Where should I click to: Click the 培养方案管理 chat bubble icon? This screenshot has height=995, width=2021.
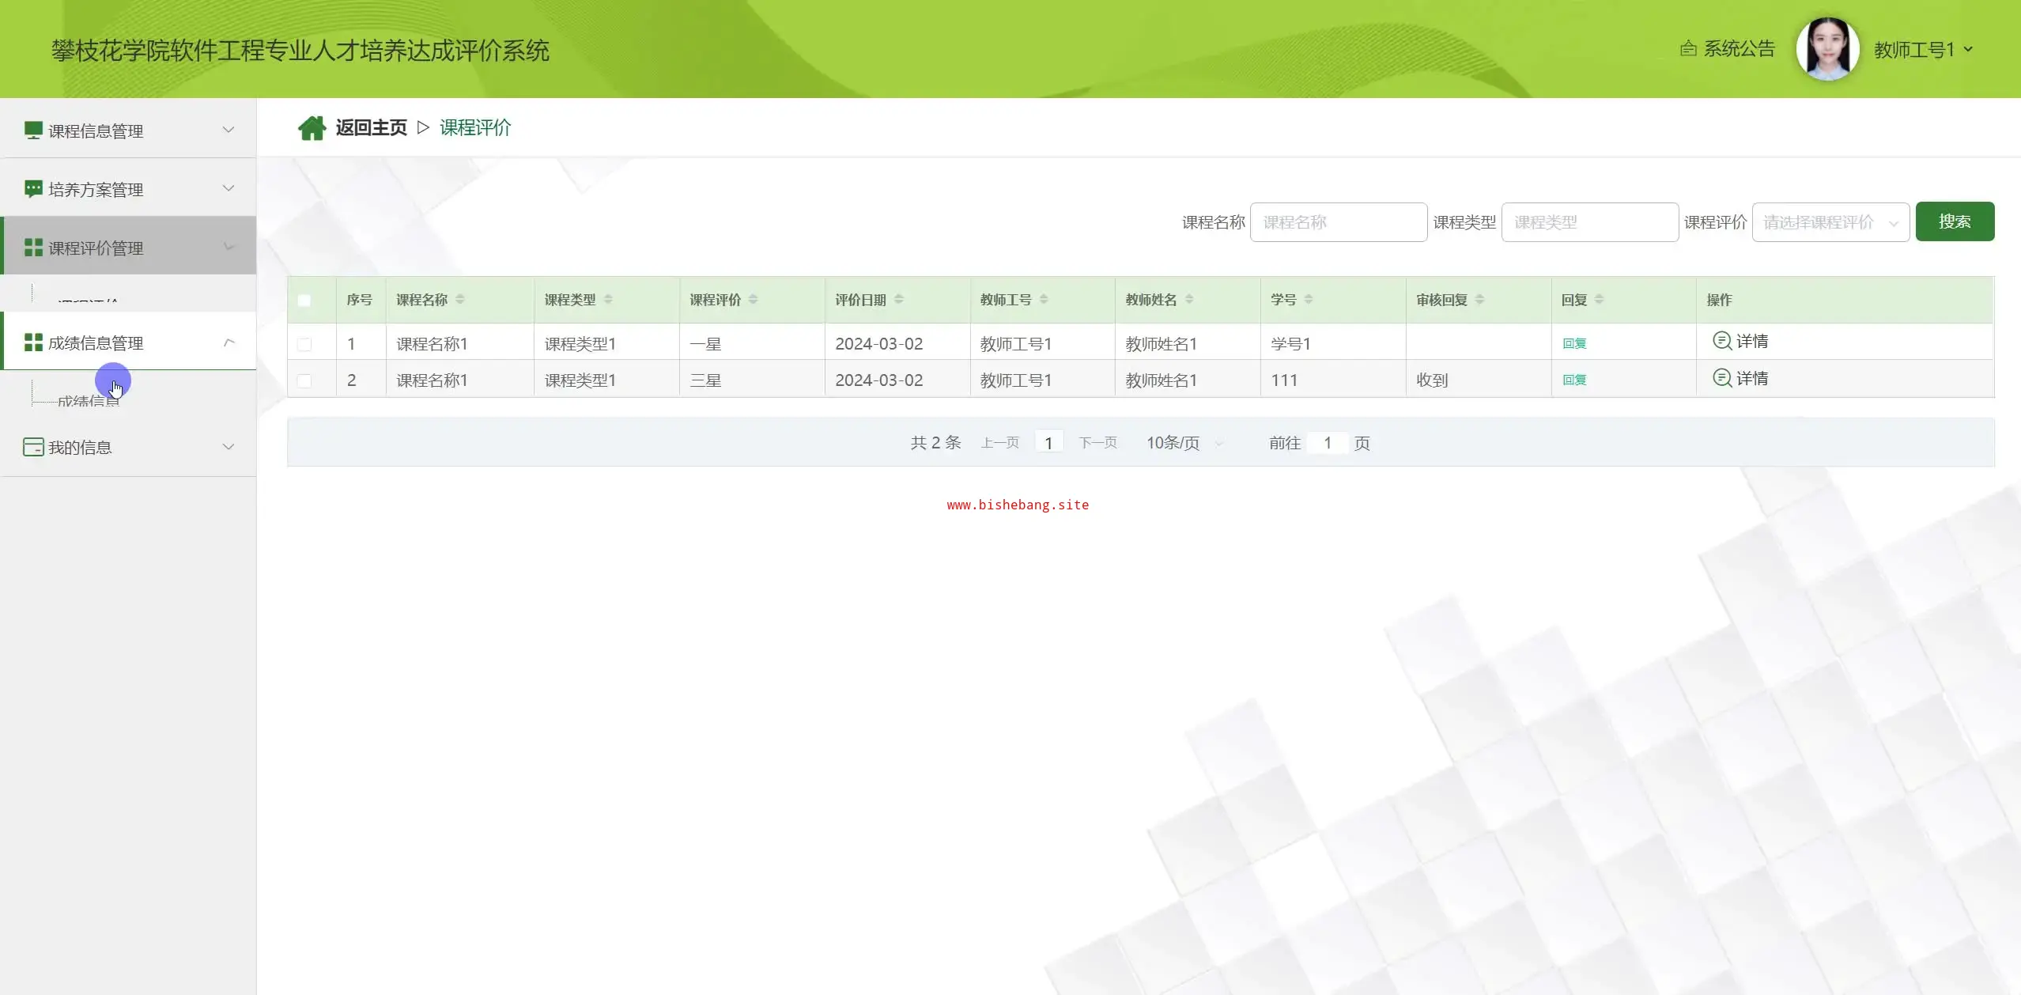[33, 189]
